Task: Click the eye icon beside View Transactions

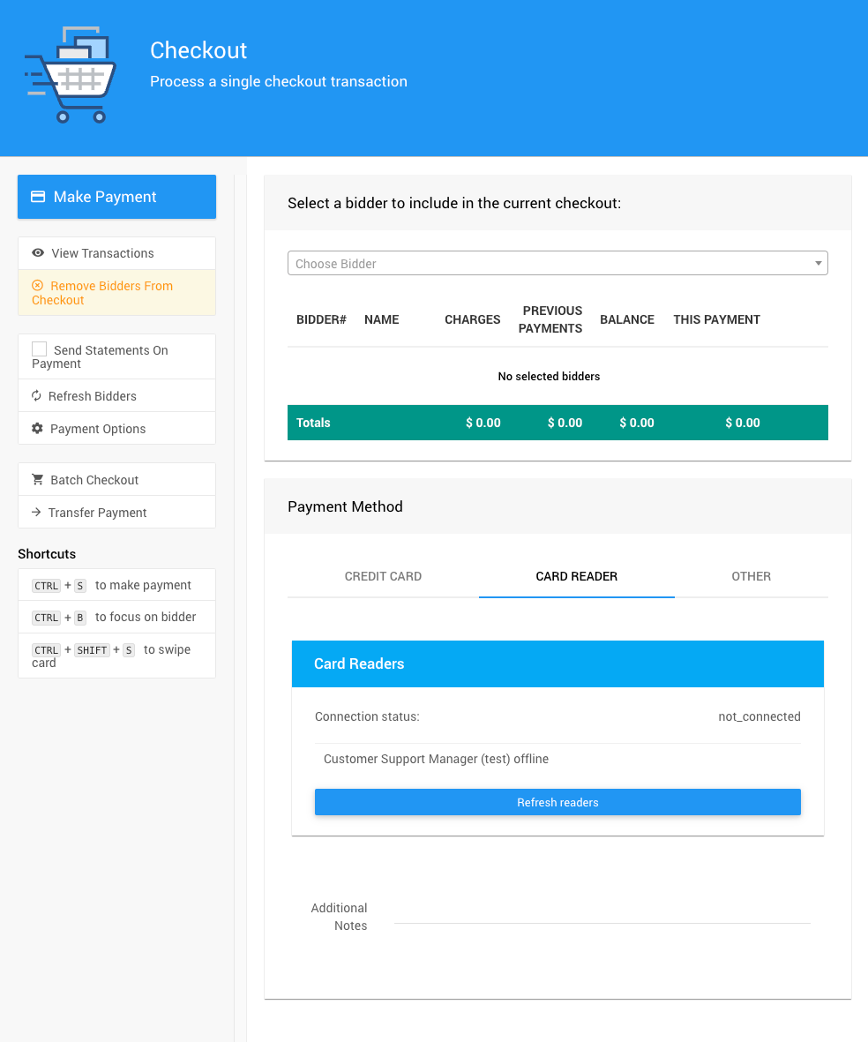Action: coord(38,253)
